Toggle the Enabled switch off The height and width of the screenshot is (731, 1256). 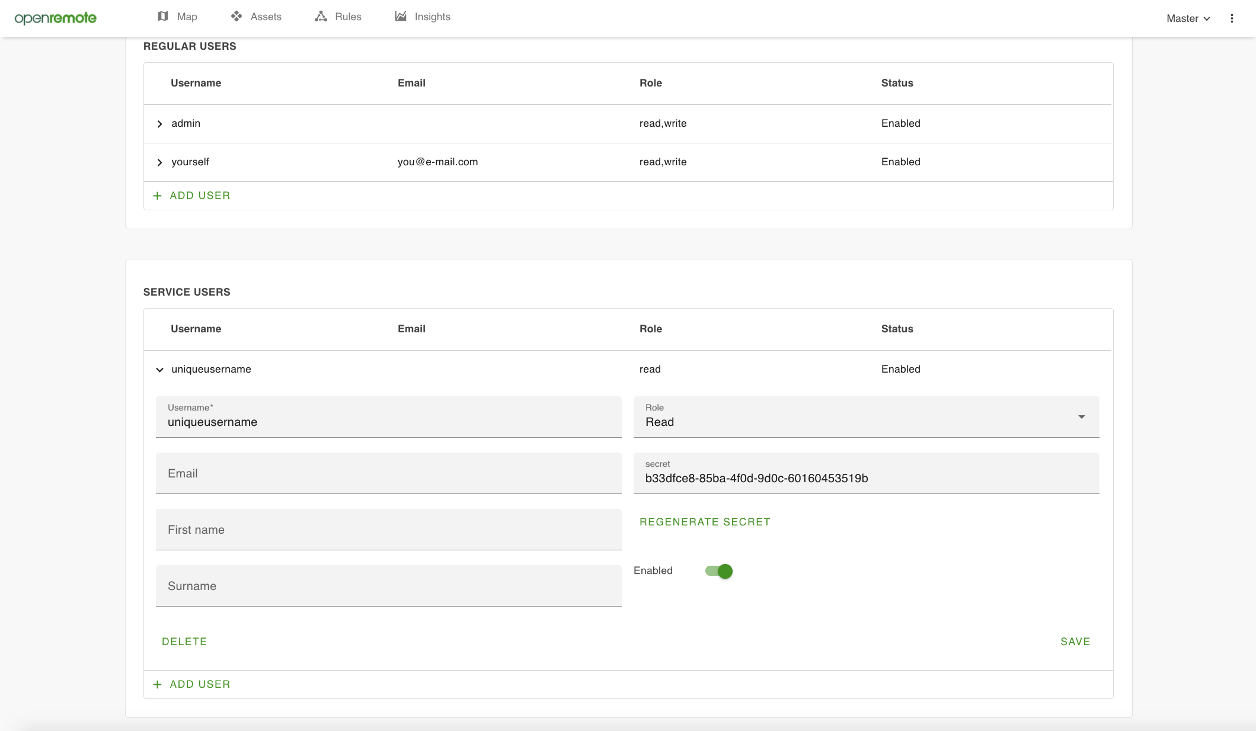pos(719,571)
